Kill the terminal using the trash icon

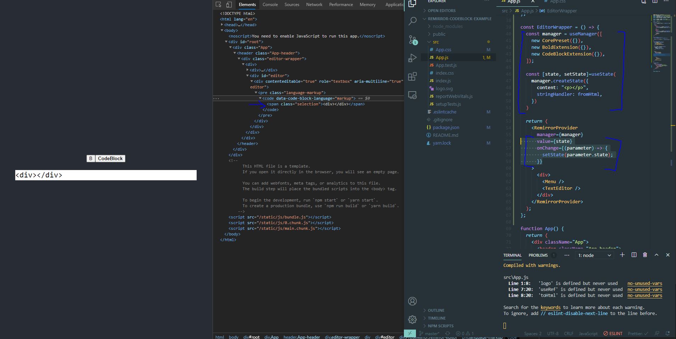pyautogui.click(x=644, y=255)
